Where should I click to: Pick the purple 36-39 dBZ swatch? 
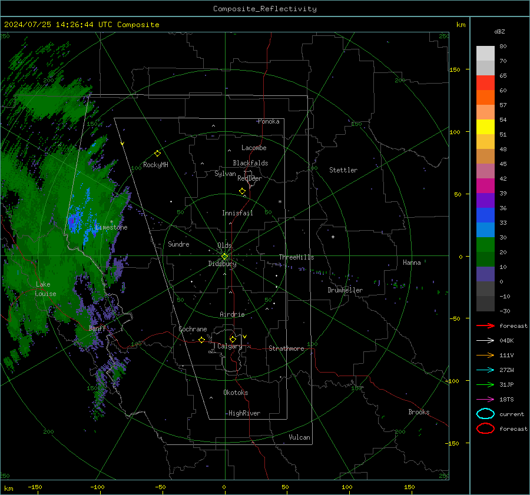click(x=485, y=201)
